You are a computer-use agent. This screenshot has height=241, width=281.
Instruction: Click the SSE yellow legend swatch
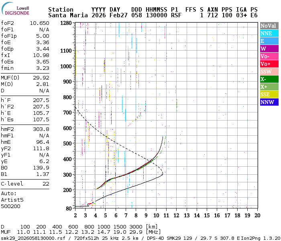pyautogui.click(x=268, y=94)
